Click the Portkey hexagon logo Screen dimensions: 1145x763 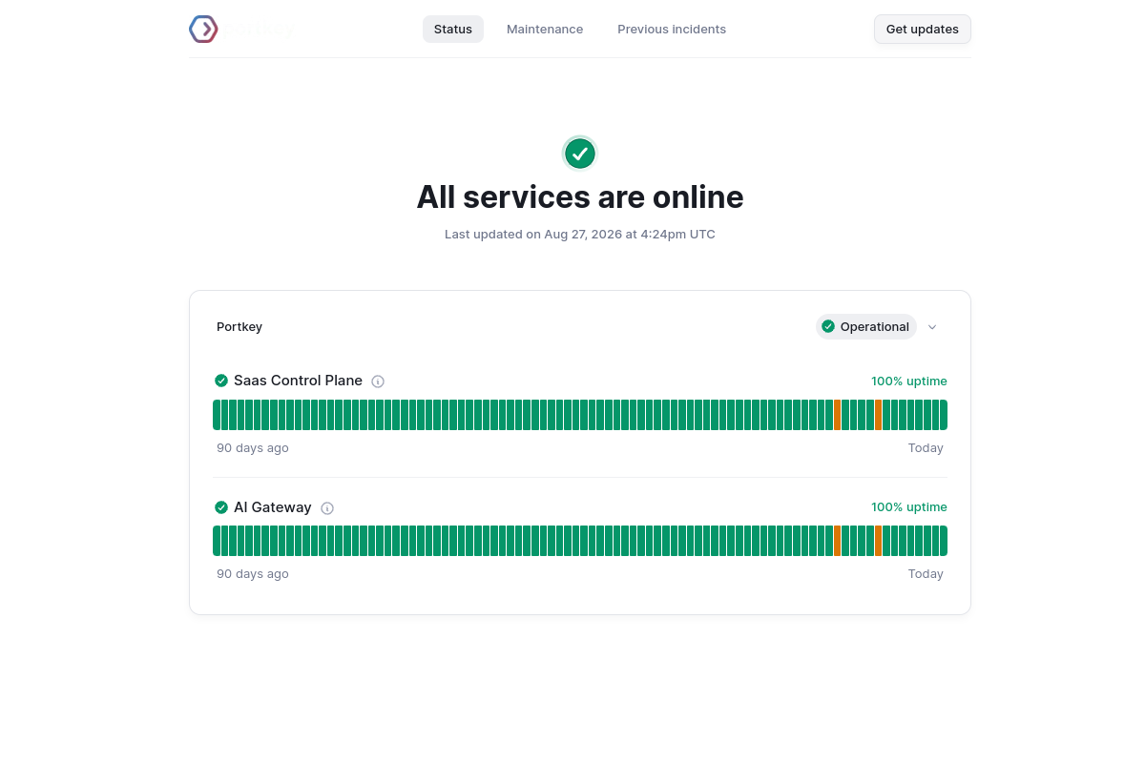pos(203,29)
